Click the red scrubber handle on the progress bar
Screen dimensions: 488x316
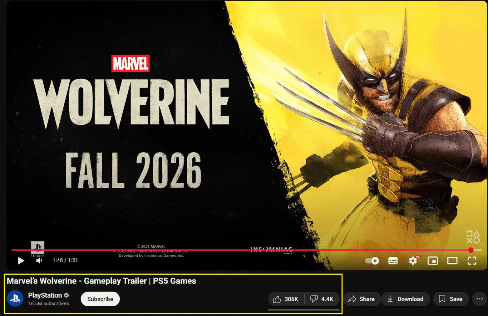click(471, 250)
